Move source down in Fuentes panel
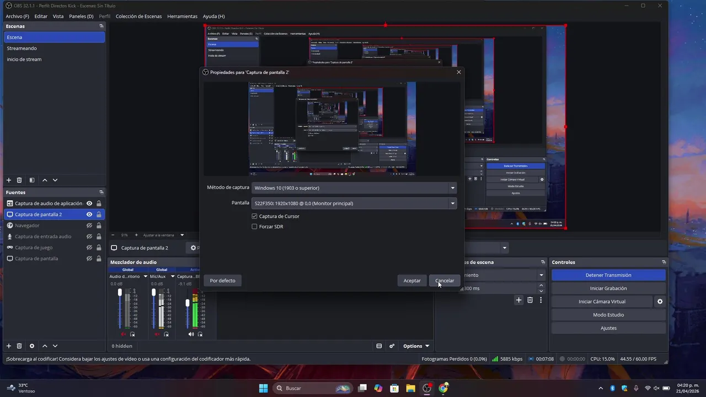The height and width of the screenshot is (397, 706). coord(55,346)
